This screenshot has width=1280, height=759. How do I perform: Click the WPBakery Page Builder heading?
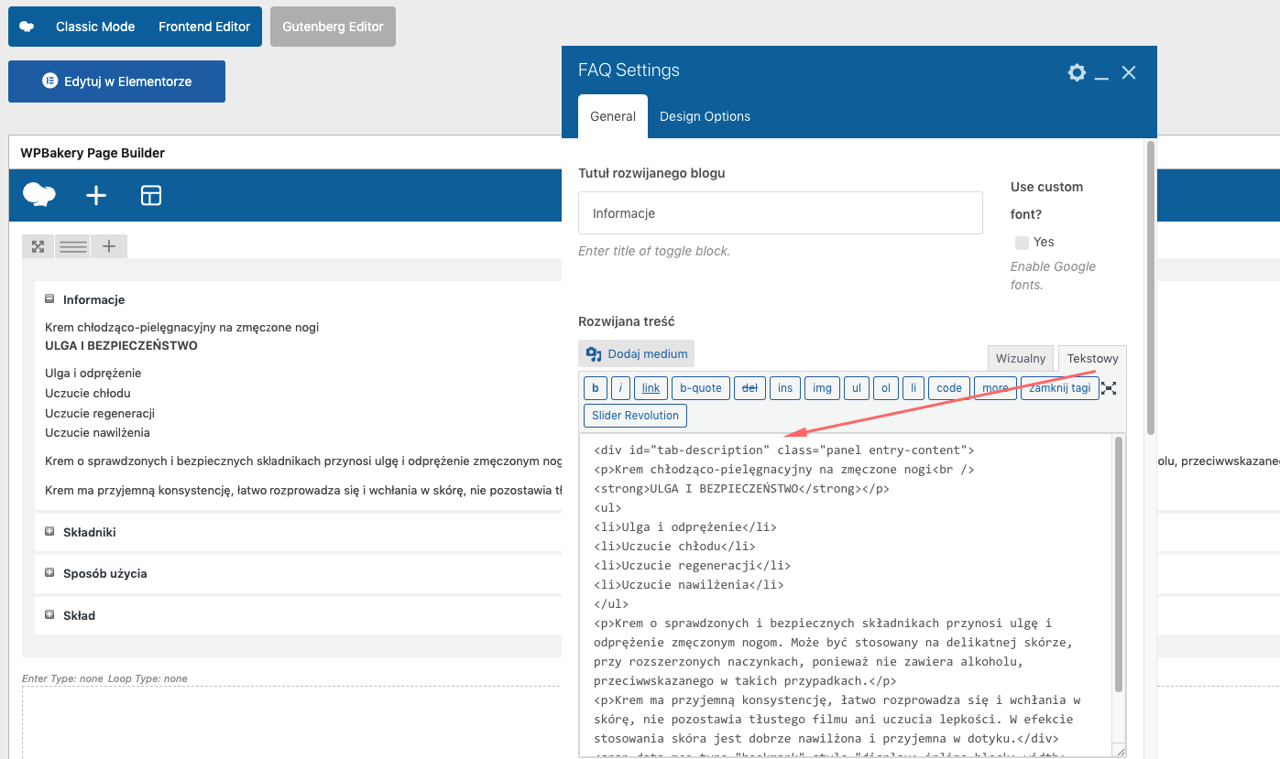pyautogui.click(x=93, y=153)
